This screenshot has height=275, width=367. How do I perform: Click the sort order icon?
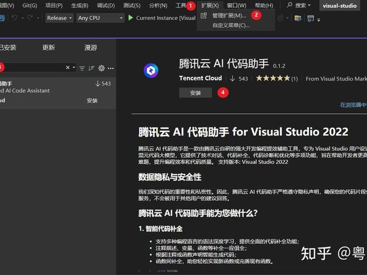91,68
